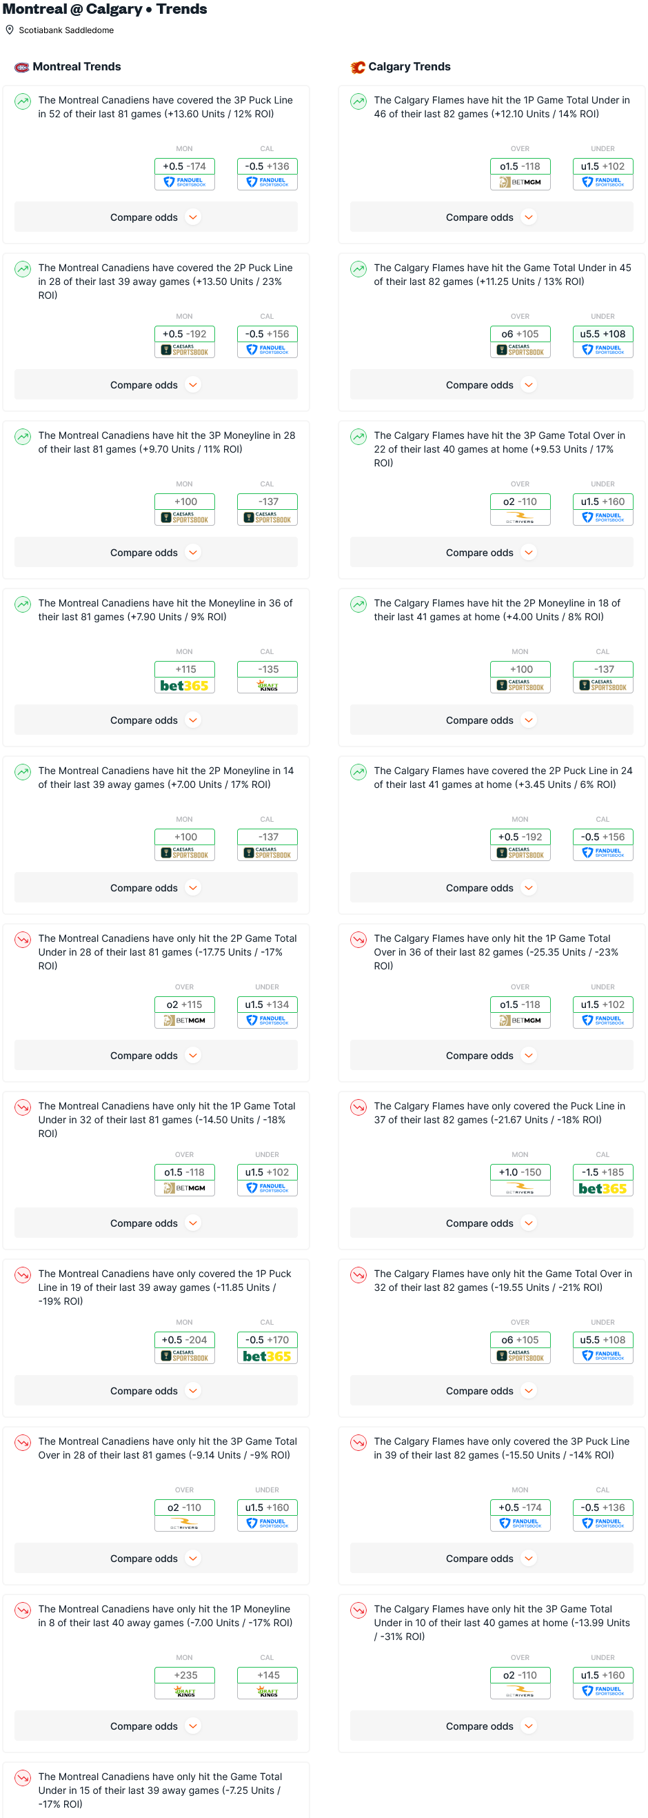Screen dimensions: 648x1818
Task: Pick FanDuel +0.5 -174 Montreal 3P puck line
Action: point(184,175)
